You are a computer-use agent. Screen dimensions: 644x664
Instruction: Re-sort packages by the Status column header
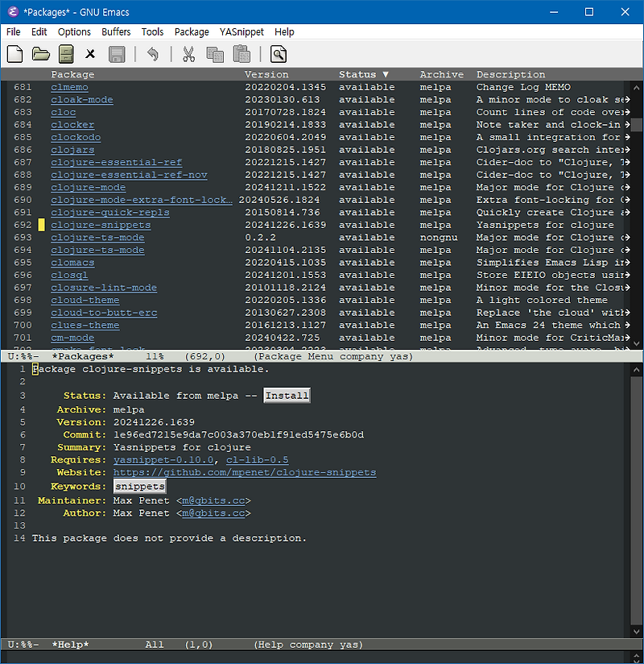pyautogui.click(x=361, y=73)
